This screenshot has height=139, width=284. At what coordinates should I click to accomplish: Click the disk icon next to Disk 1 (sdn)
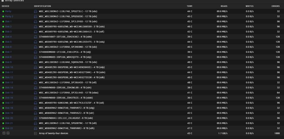(35, 22)
